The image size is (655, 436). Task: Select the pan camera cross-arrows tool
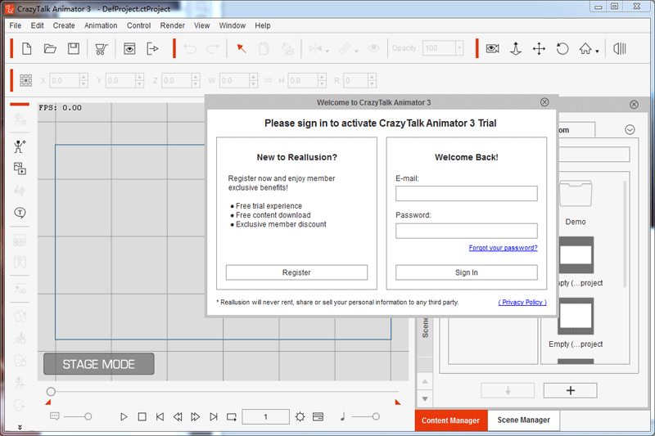tap(539, 49)
